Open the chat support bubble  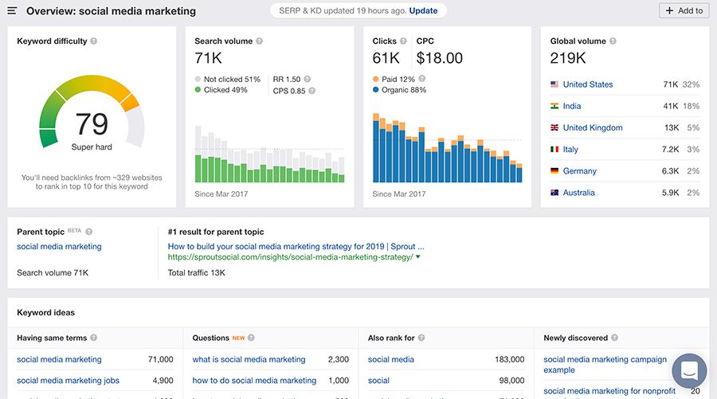[x=689, y=371]
